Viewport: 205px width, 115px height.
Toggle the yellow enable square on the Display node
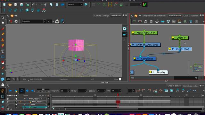pos(150,72)
